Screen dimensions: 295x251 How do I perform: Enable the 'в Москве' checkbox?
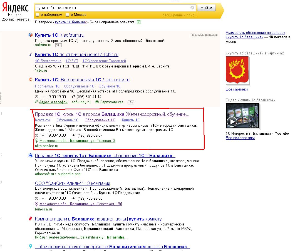pyautogui.click(x=67, y=15)
